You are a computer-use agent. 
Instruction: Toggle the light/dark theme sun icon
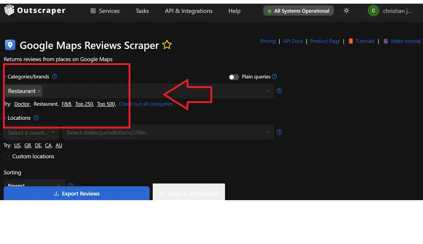pos(346,11)
